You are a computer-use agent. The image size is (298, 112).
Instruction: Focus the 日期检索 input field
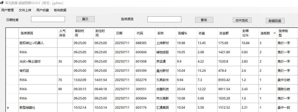pos(48,19)
